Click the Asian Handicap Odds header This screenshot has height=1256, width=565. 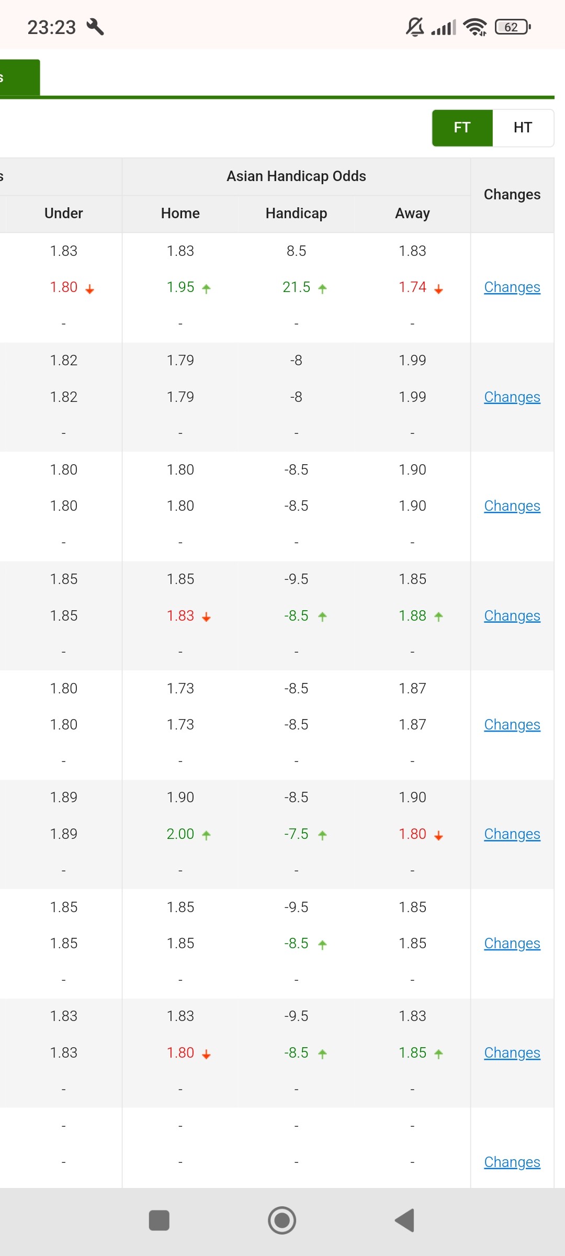coord(296,176)
